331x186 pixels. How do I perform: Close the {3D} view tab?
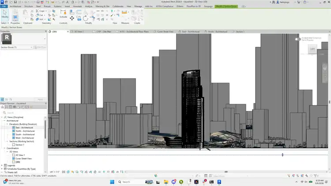68,32
